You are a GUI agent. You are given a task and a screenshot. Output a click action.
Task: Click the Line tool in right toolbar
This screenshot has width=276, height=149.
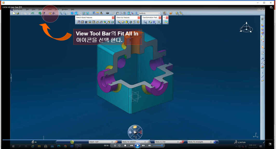tap(262, 77)
